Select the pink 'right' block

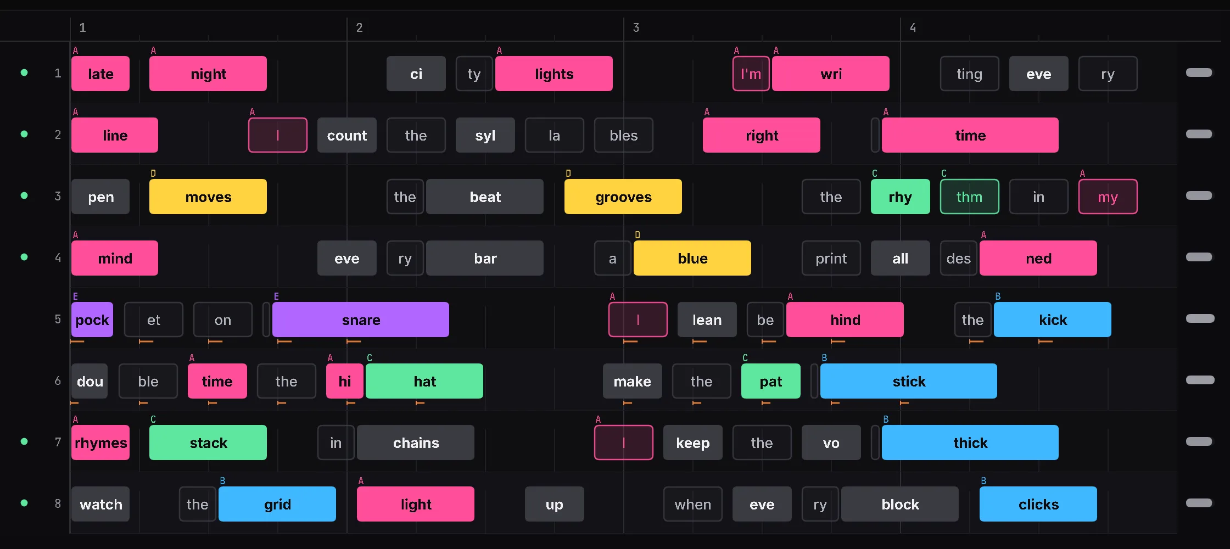pos(762,135)
